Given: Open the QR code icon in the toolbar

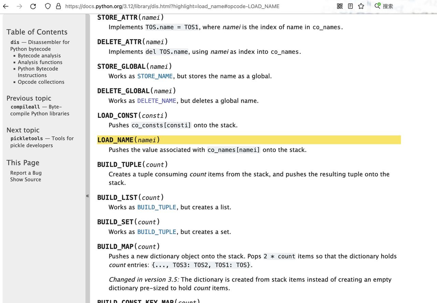Looking at the screenshot, I should point(339,6).
